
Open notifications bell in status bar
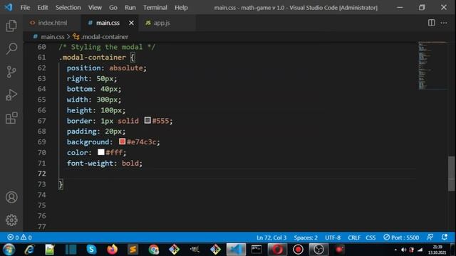coord(445,237)
